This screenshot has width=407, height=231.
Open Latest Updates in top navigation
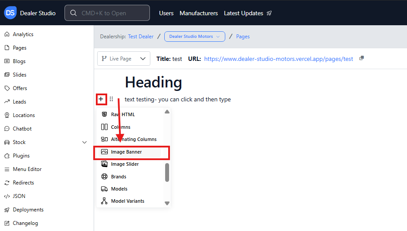tap(248, 13)
